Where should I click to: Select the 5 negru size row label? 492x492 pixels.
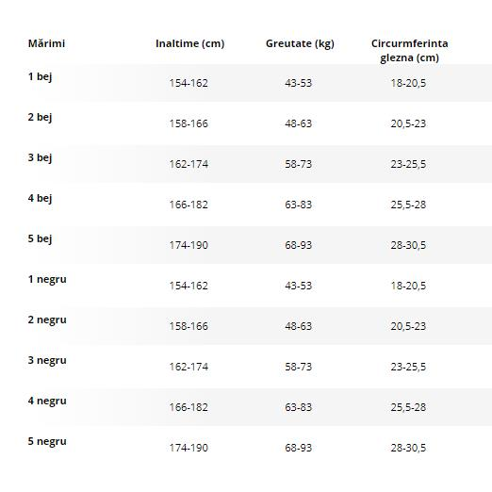click(x=47, y=441)
